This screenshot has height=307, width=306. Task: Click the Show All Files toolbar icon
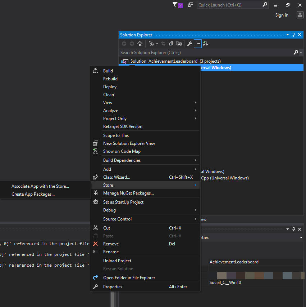click(179, 44)
